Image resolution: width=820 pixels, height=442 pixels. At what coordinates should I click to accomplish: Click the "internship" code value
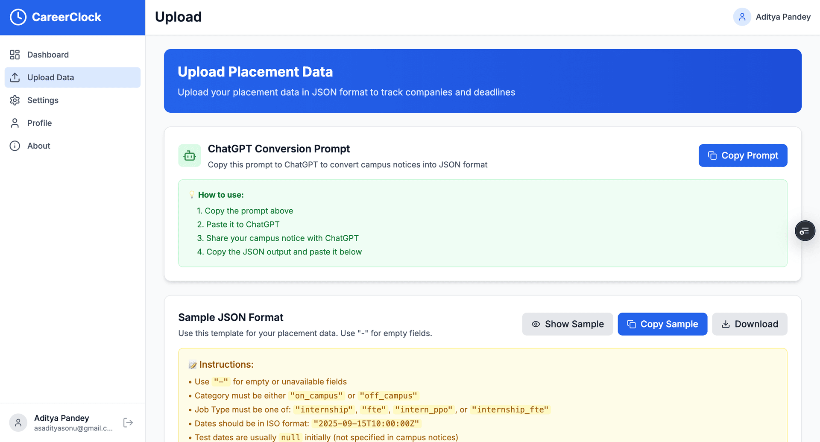324,410
